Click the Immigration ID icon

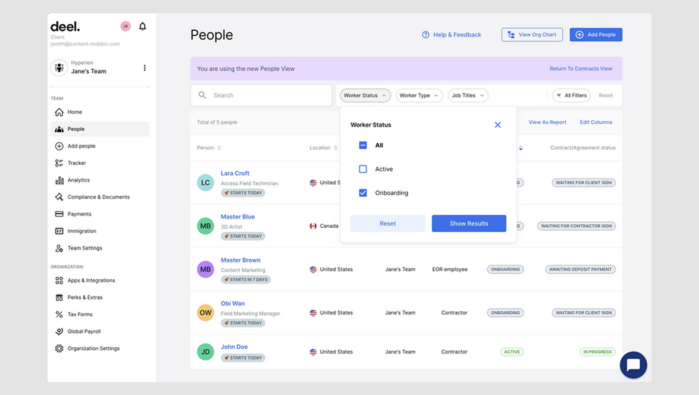point(59,231)
